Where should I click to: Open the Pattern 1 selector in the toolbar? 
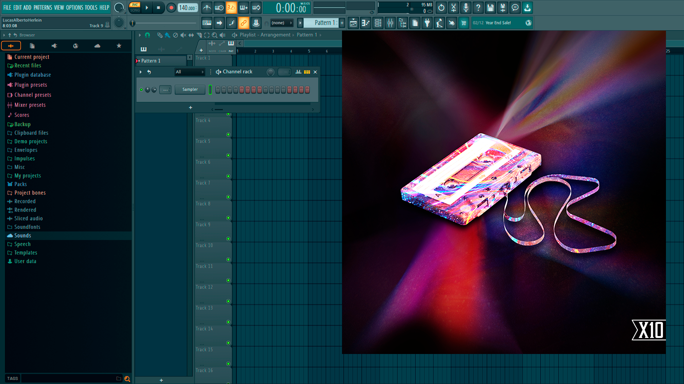(x=321, y=22)
